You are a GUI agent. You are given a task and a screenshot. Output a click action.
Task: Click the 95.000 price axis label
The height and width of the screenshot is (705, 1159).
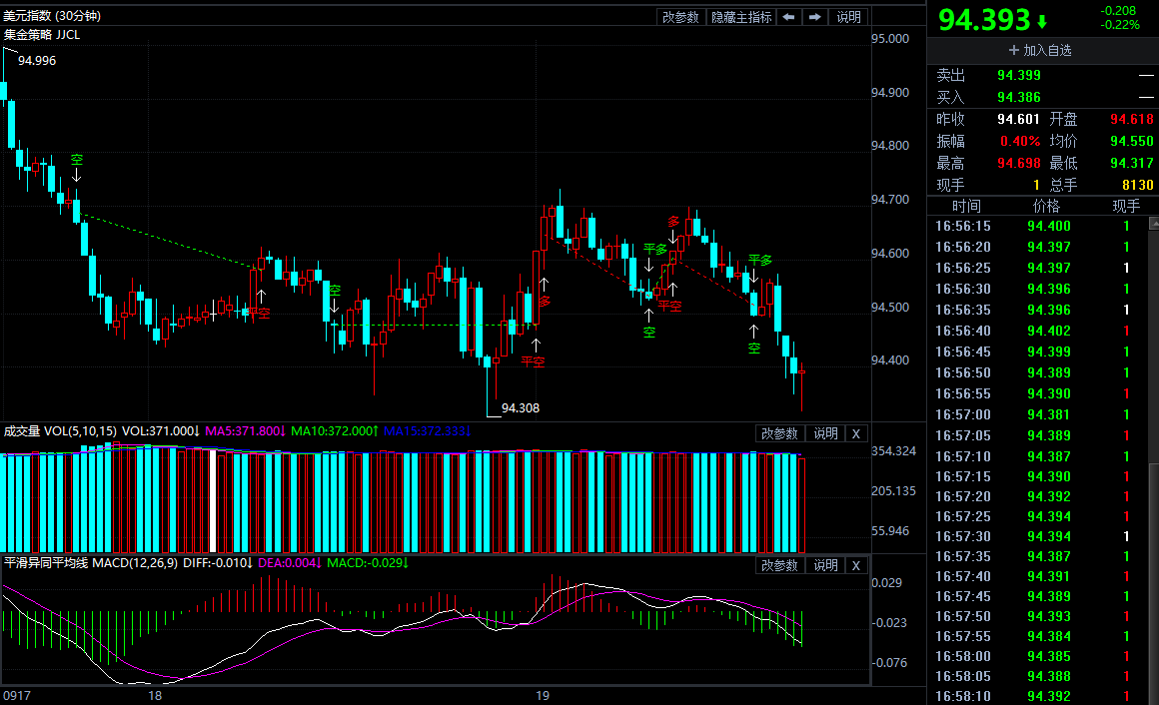point(890,38)
